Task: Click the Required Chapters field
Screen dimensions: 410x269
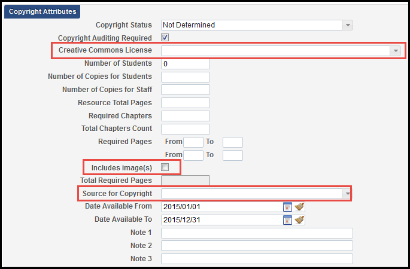Action: [186, 116]
